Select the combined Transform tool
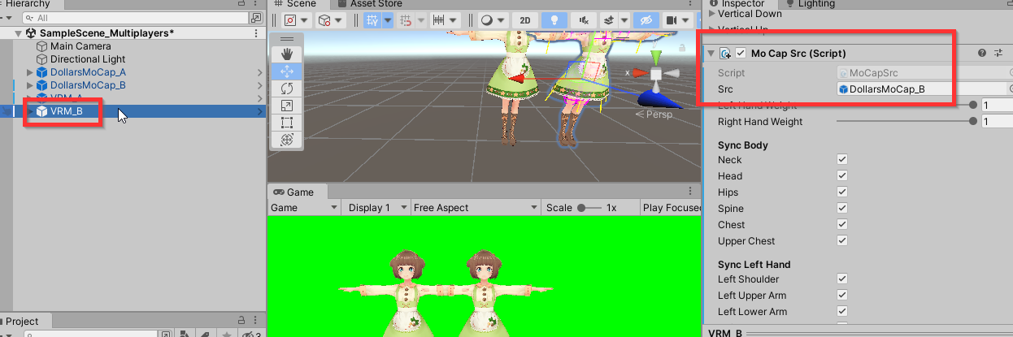Image resolution: width=1013 pixels, height=337 pixels. coord(287,140)
